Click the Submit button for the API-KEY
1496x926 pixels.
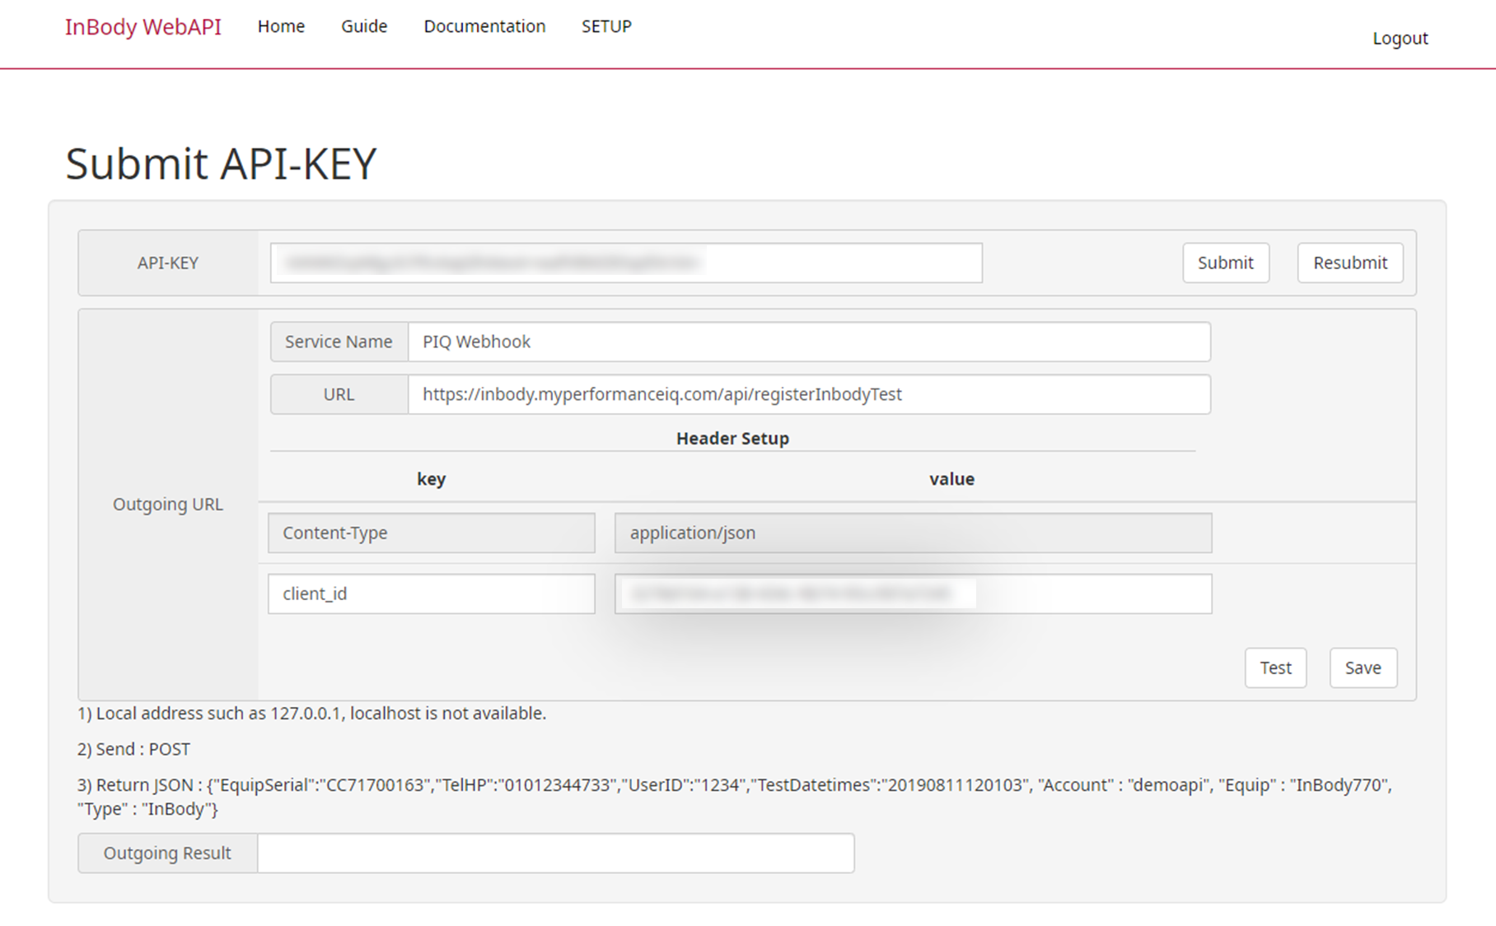1225,263
